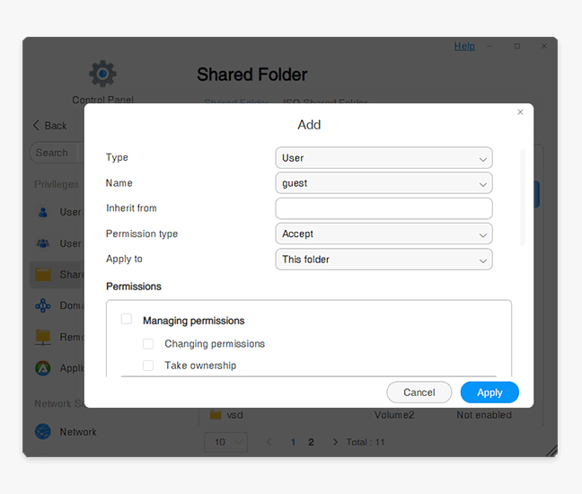Click the Network globe icon

(43, 432)
